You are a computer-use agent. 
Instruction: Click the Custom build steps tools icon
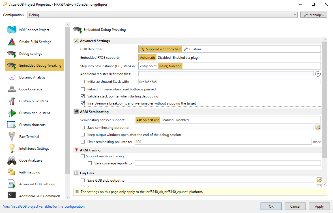pos(12,101)
